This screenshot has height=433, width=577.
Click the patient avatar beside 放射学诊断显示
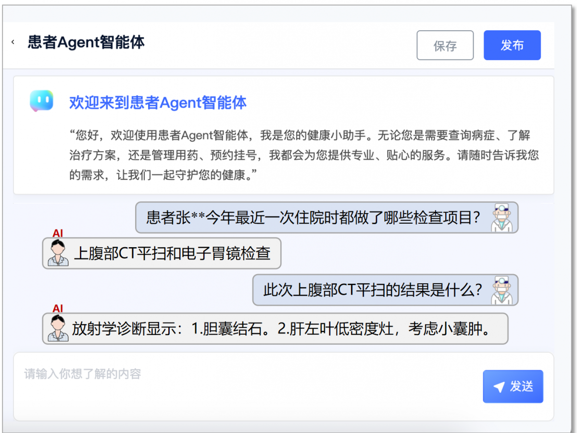58,329
